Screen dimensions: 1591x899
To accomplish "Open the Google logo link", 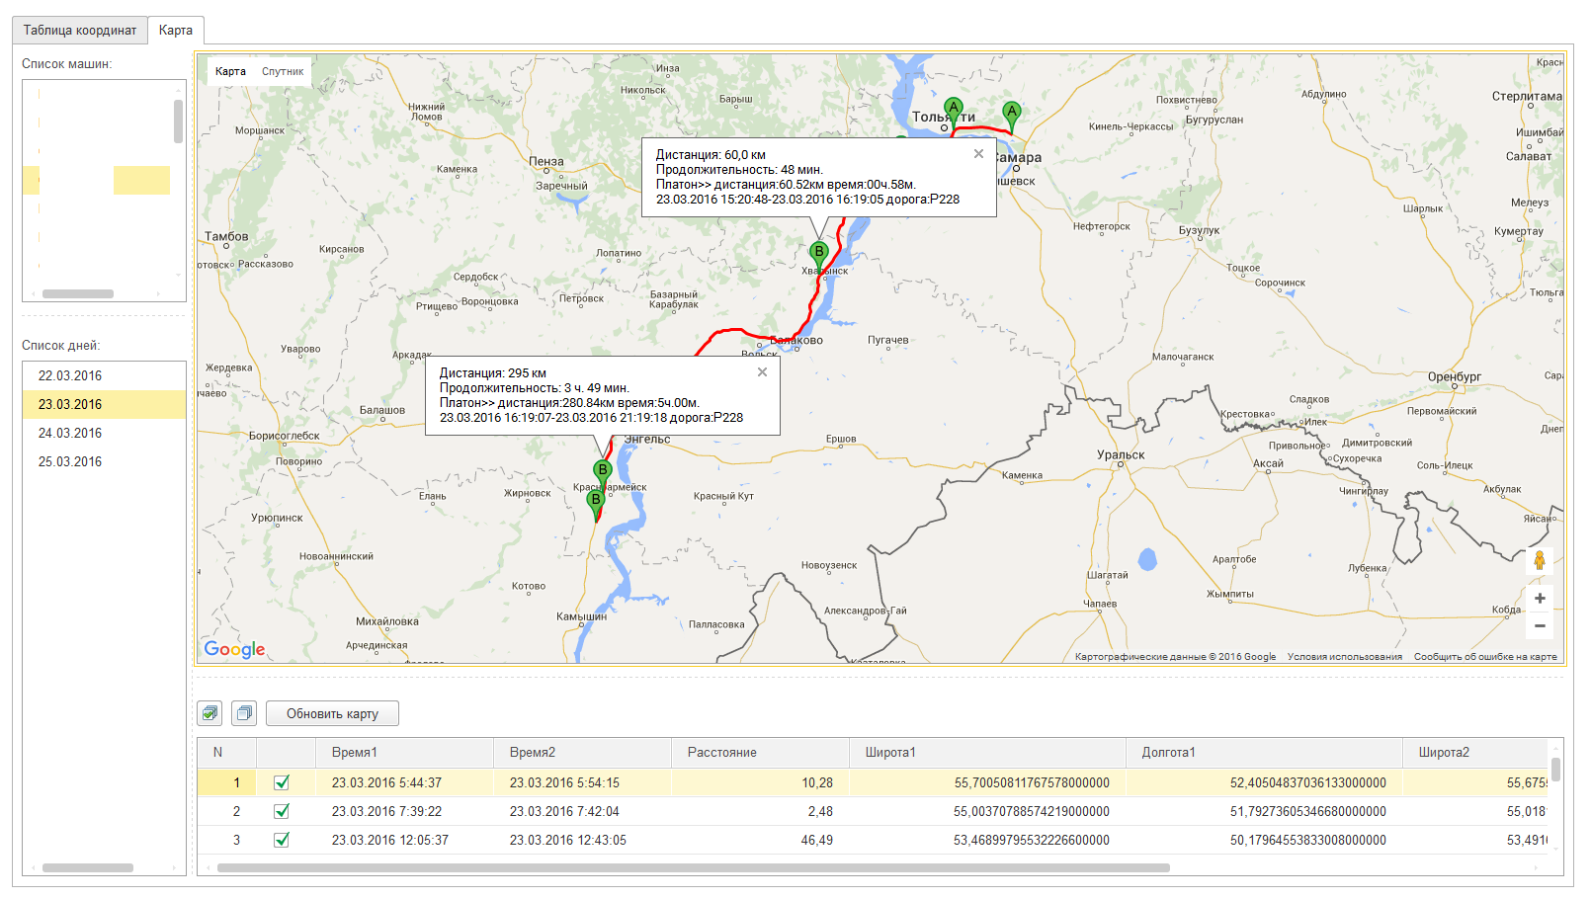I will click(x=234, y=649).
